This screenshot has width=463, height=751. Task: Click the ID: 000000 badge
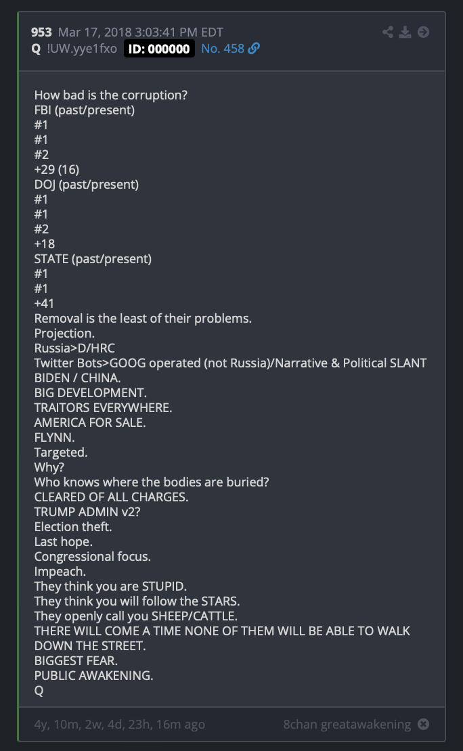(159, 49)
